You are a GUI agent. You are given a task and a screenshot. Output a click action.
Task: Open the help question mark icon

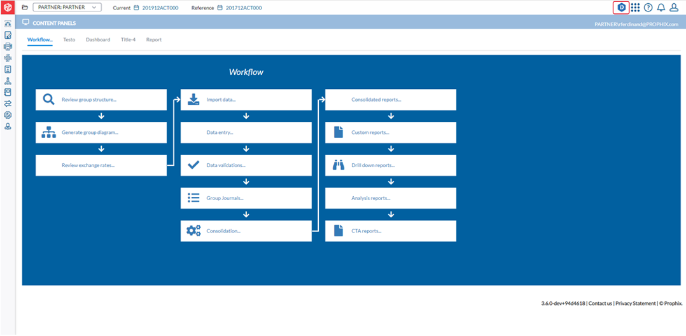(648, 8)
